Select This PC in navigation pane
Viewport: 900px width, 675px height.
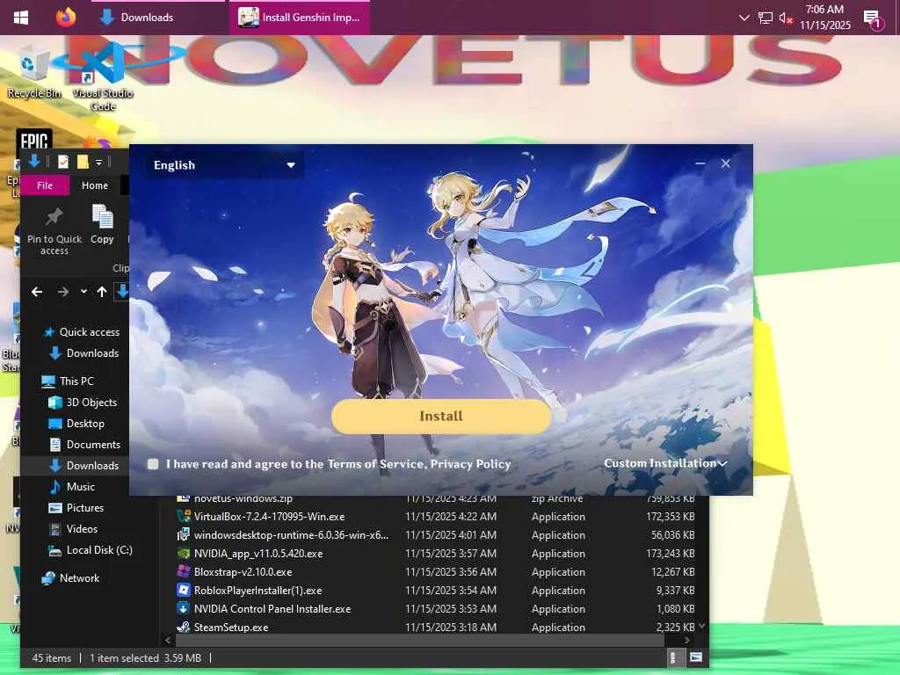68,381
